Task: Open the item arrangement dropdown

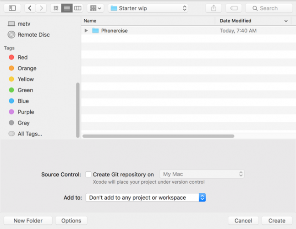Action: [x=95, y=8]
